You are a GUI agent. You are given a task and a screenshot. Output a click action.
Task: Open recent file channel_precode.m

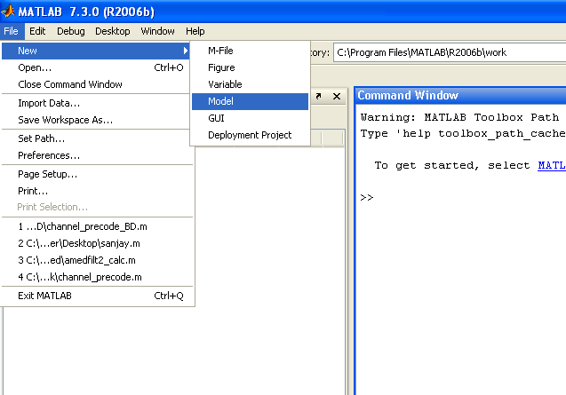[x=96, y=277]
